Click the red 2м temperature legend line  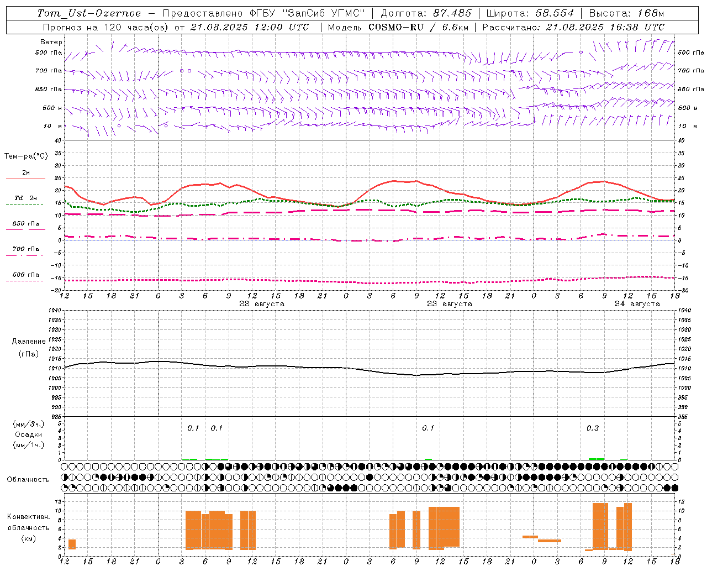(25, 179)
